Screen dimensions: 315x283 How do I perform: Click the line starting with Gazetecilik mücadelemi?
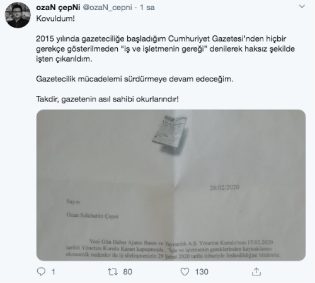135,79
